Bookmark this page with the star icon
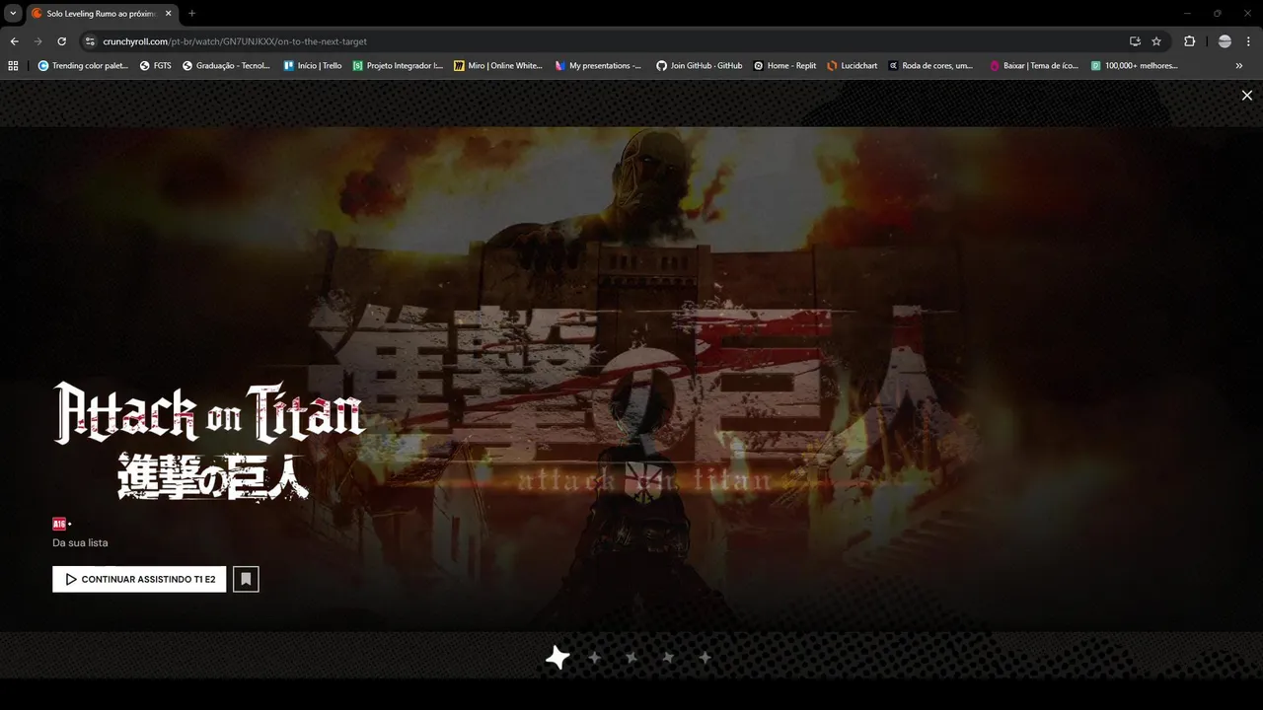The height and width of the screenshot is (710, 1263). [x=1156, y=41]
